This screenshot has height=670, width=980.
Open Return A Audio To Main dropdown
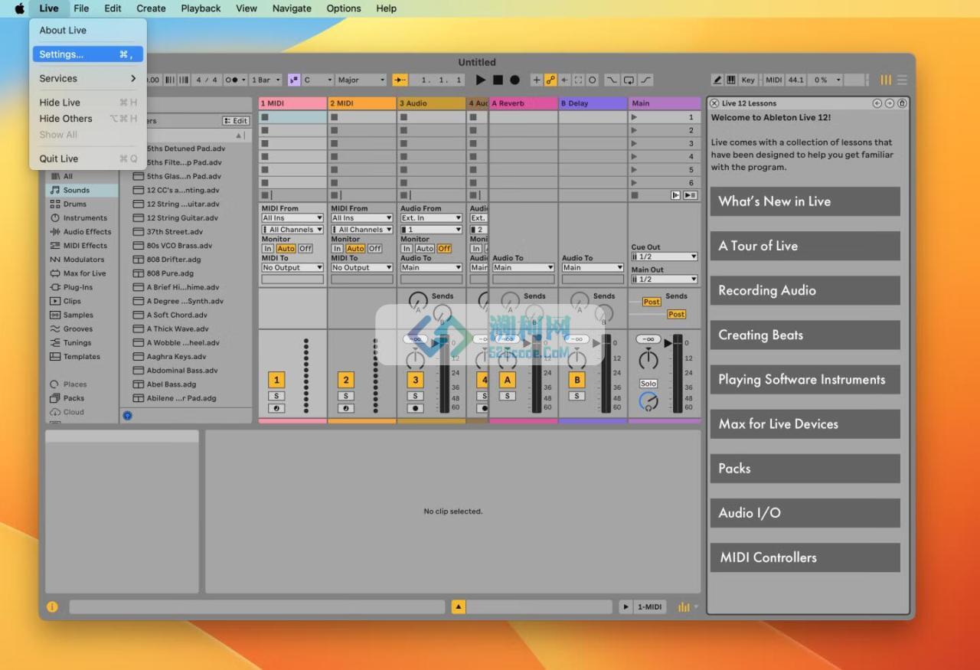pyautogui.click(x=523, y=268)
